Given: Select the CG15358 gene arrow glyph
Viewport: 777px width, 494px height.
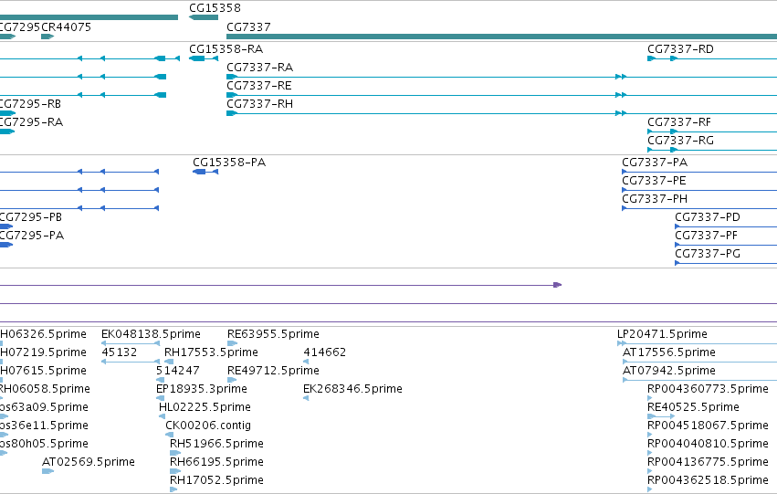Looking at the screenshot, I should pyautogui.click(x=204, y=18).
